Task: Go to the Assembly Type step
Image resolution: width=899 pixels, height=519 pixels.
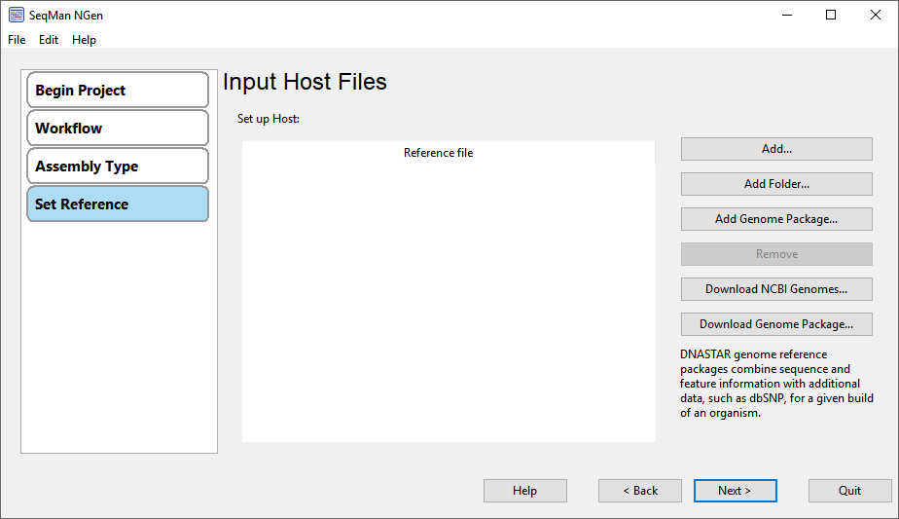Action: 118,166
